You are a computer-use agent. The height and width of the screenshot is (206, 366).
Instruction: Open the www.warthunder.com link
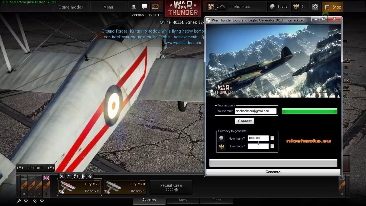coord(182,43)
